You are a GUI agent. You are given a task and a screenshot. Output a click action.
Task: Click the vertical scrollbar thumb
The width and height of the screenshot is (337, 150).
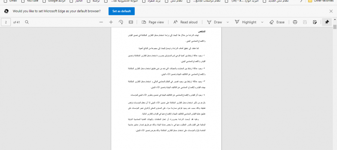[335, 27]
